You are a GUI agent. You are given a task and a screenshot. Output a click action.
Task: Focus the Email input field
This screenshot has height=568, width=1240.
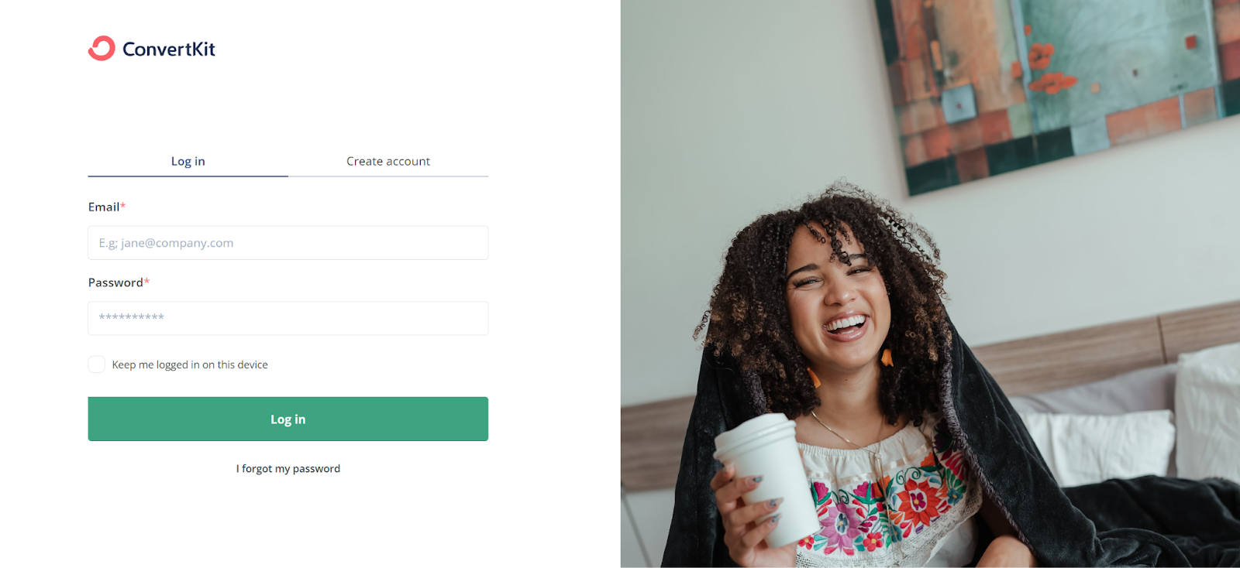(x=288, y=243)
